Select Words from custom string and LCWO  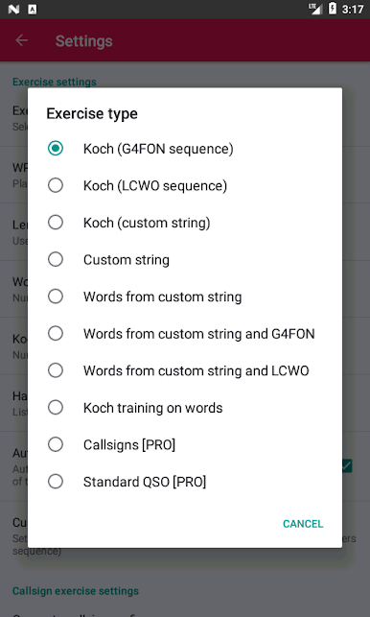(x=185, y=370)
